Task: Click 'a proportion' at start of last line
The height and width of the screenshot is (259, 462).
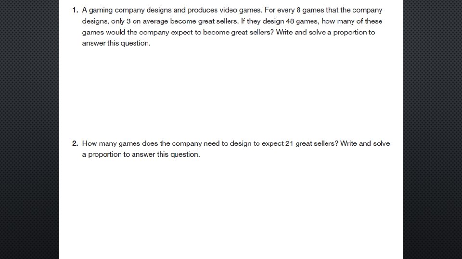Action: 102,154
